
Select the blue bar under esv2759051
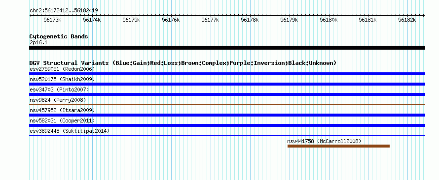point(227,74)
